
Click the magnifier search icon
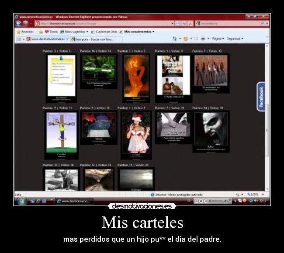point(262,23)
